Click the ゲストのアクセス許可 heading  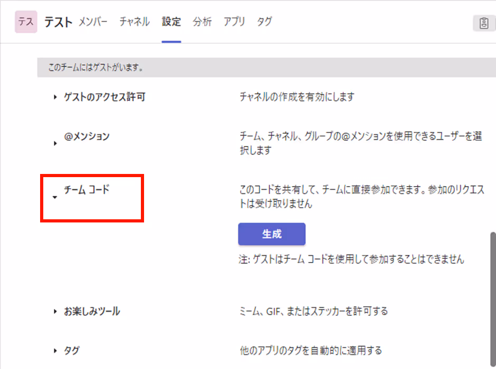pyautogui.click(x=104, y=96)
